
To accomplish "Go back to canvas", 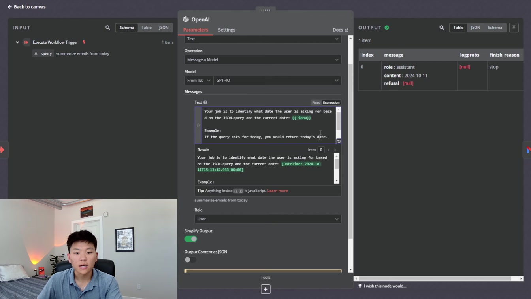I will (x=26, y=7).
